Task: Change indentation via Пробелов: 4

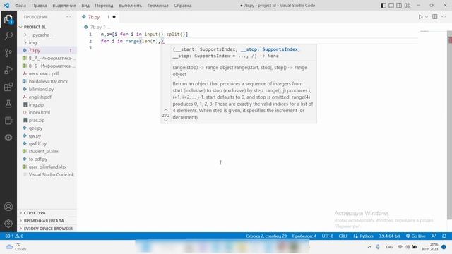Action: [x=304, y=236]
